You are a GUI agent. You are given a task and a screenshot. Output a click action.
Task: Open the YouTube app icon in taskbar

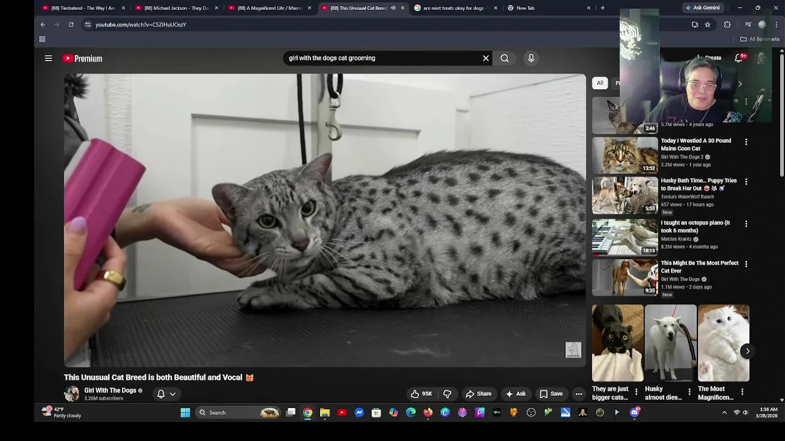point(342,413)
